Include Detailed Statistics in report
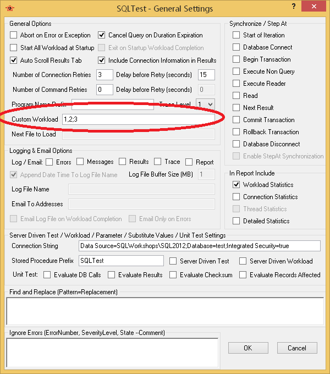The height and width of the screenshot is (374, 330). pyautogui.click(x=237, y=221)
